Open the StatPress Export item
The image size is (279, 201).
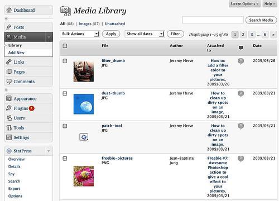click(x=14, y=189)
